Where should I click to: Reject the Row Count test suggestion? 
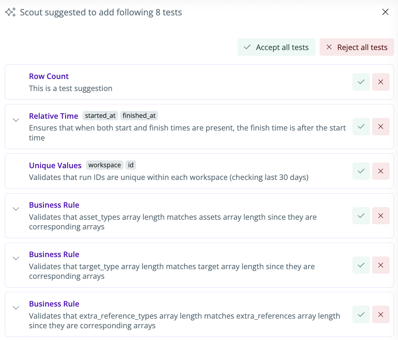[381, 82]
